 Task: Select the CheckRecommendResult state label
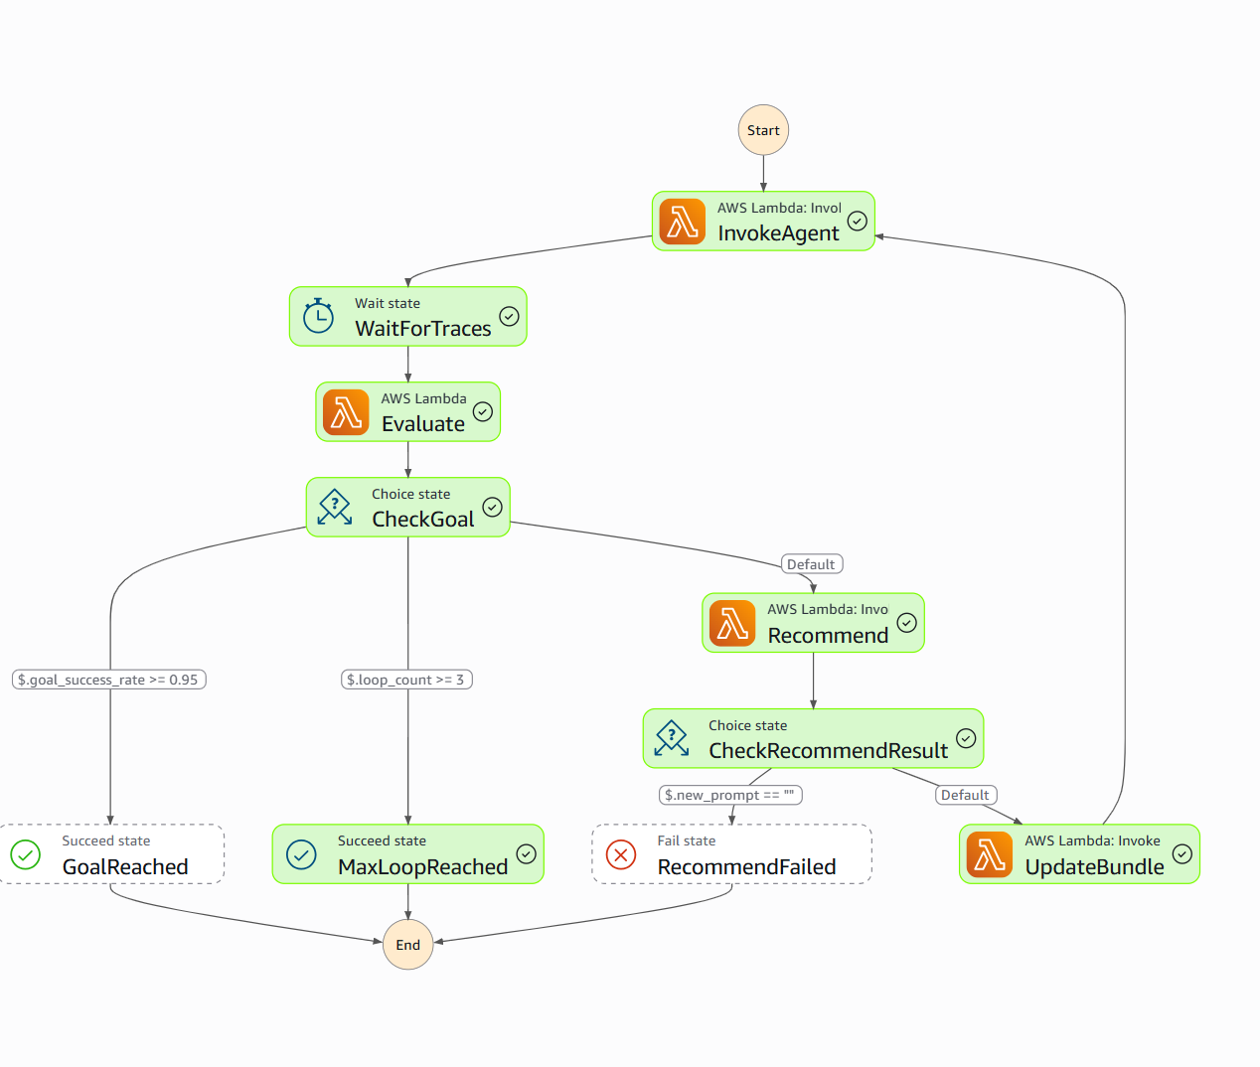[x=829, y=751]
